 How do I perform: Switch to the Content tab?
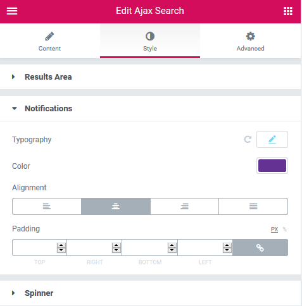pyautogui.click(x=50, y=41)
